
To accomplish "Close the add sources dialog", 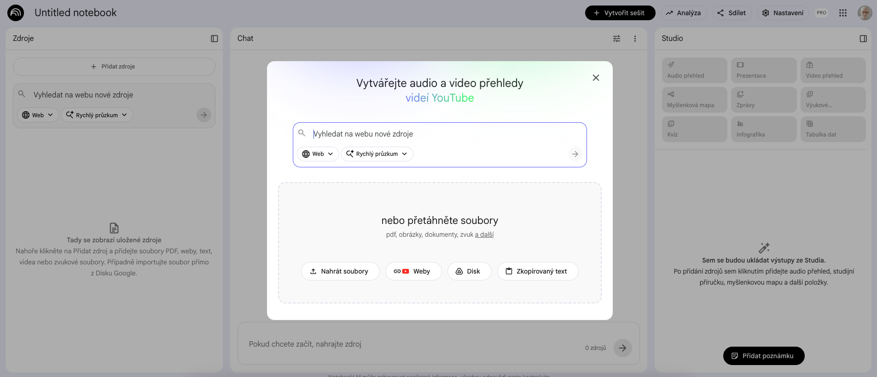I will [596, 78].
